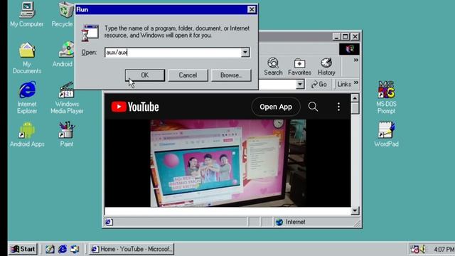Click Browse... in the Run dialog
Viewport: 455px width, 256px height.
click(231, 75)
